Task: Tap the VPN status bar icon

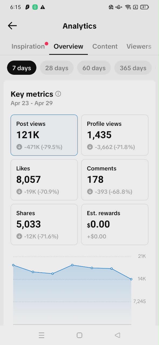Action: [x=111, y=7]
